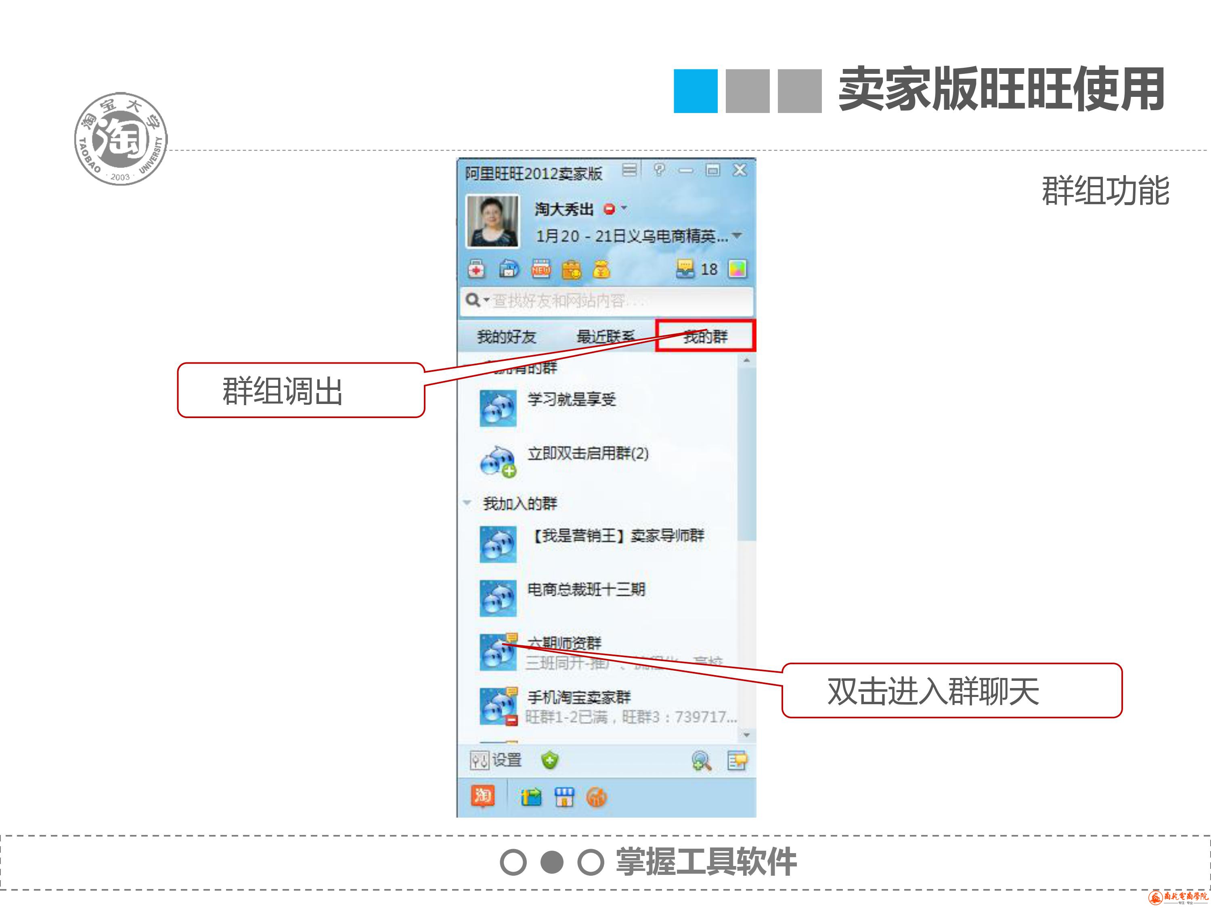Select the 我的群 tab
The image size is (1211, 908).
705,335
